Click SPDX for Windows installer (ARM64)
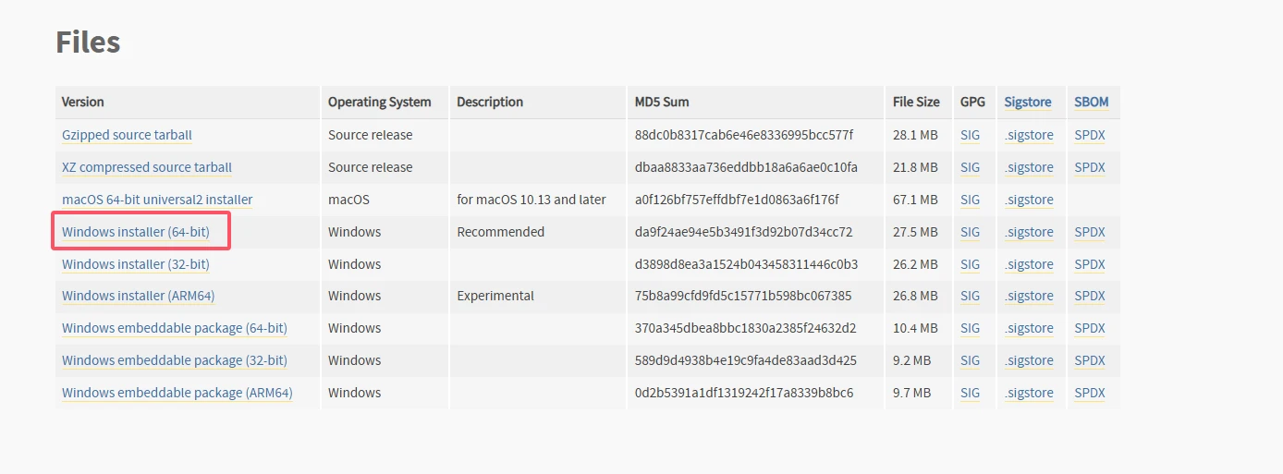This screenshot has height=474, width=1283. (1090, 296)
